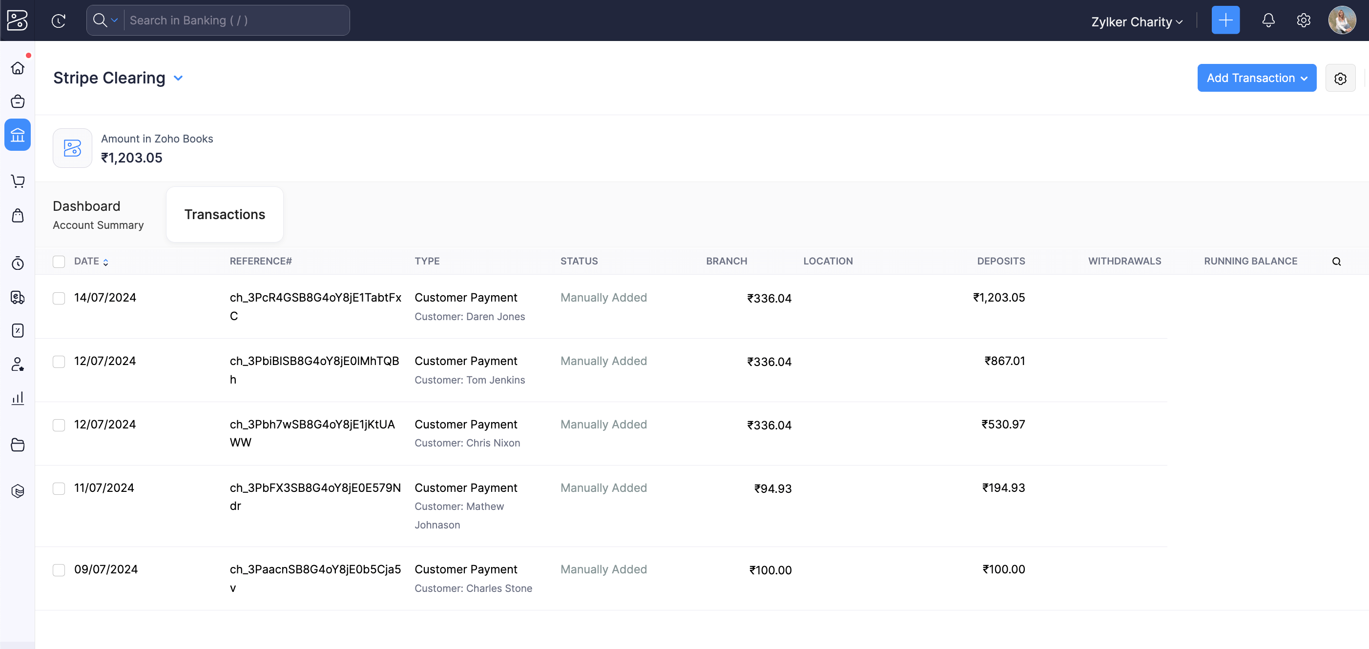Open the Time Tracking stopwatch icon
This screenshot has height=649, width=1369.
[x=18, y=264]
